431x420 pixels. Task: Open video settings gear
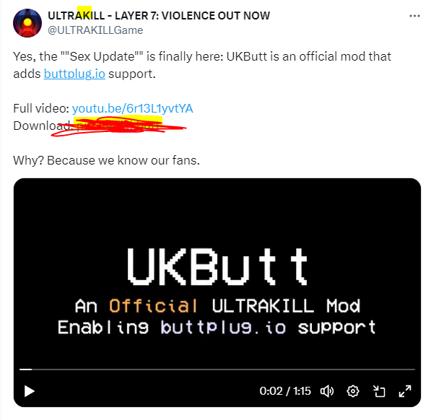pyautogui.click(x=353, y=391)
